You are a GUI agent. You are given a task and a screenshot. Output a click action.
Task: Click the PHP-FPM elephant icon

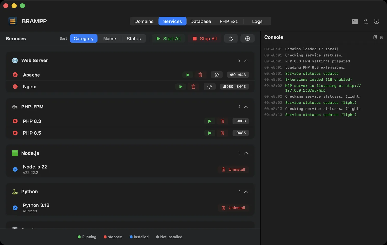15,107
